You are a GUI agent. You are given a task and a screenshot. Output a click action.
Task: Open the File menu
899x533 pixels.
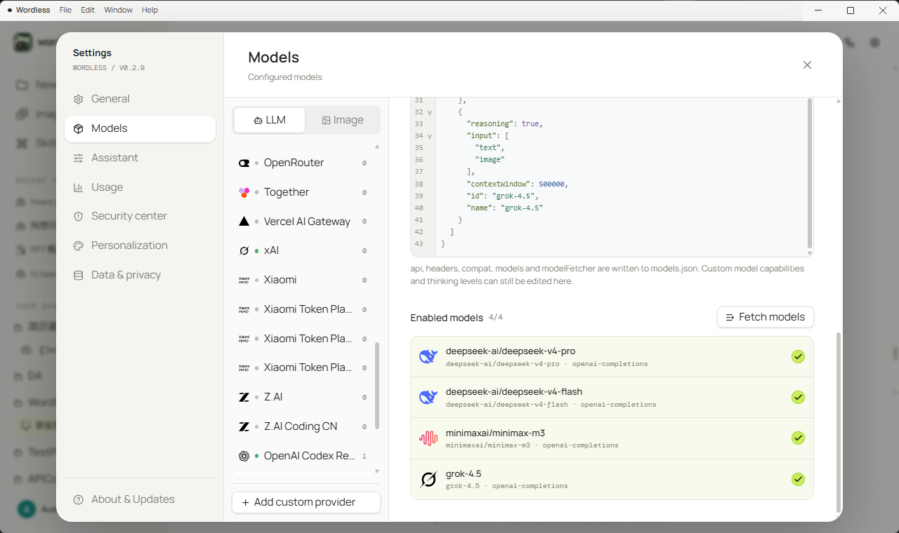coord(65,10)
